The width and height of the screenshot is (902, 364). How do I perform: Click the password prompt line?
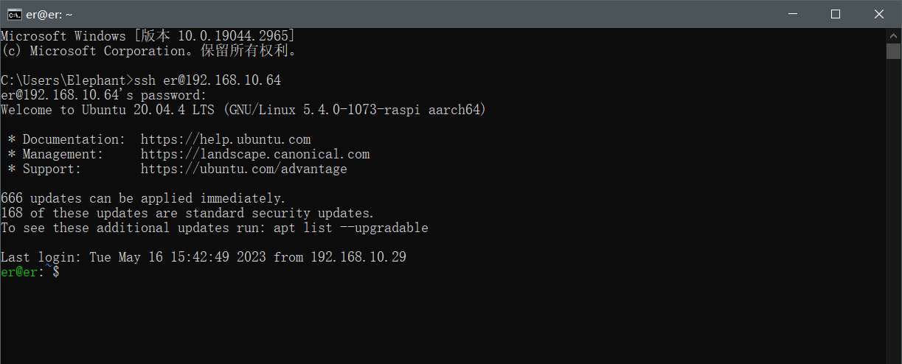coord(103,95)
